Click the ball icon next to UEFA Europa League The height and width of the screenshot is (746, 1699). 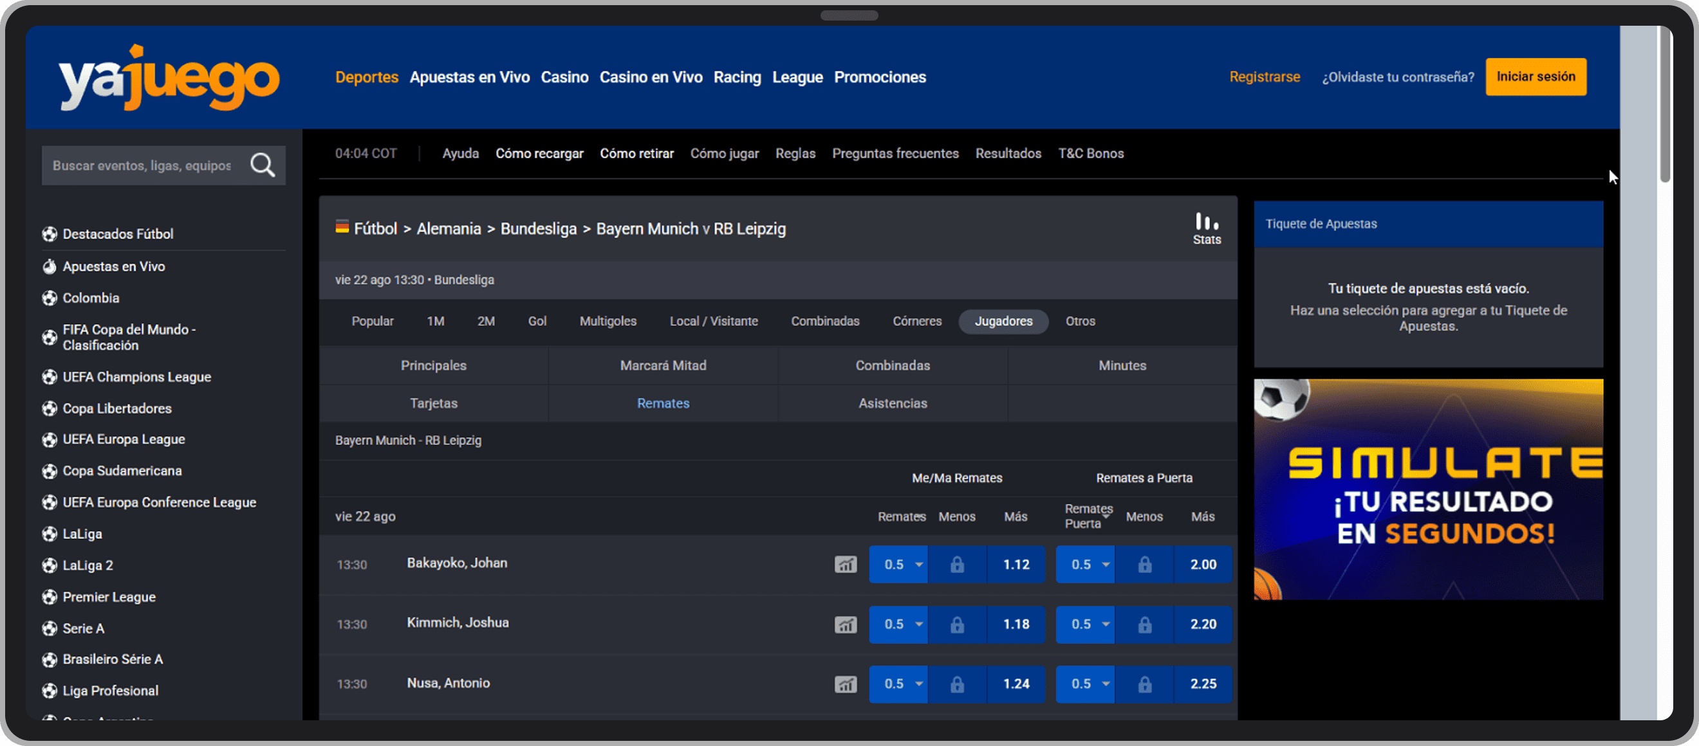point(50,439)
